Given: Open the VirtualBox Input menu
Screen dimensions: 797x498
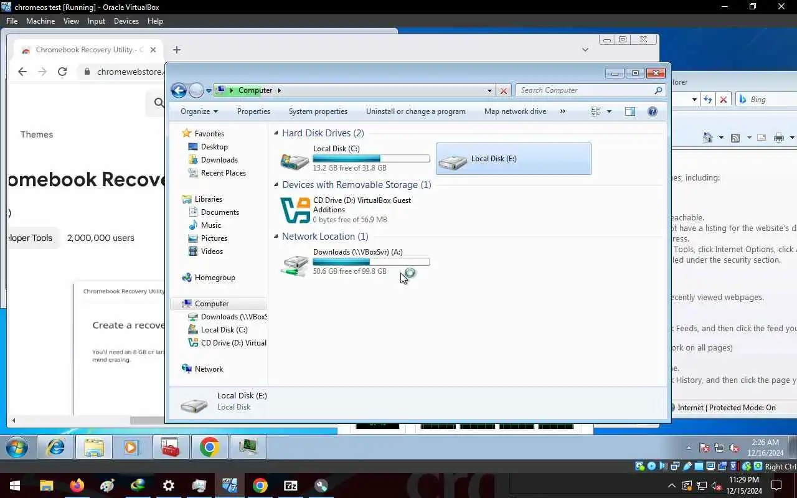Looking at the screenshot, I should (97, 21).
